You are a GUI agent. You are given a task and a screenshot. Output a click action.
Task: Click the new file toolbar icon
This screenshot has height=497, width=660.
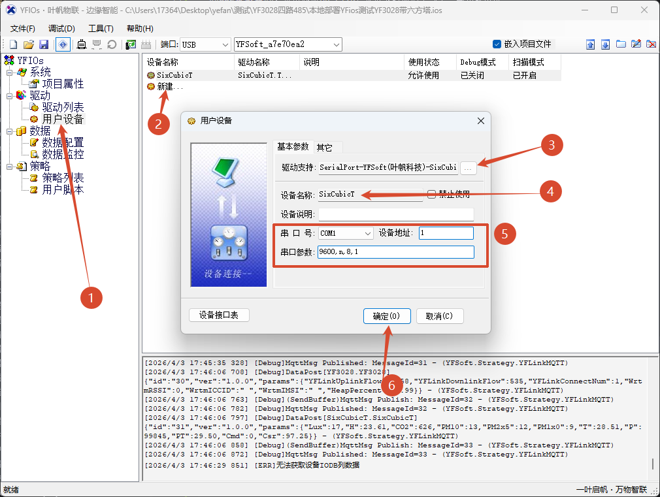coord(13,44)
